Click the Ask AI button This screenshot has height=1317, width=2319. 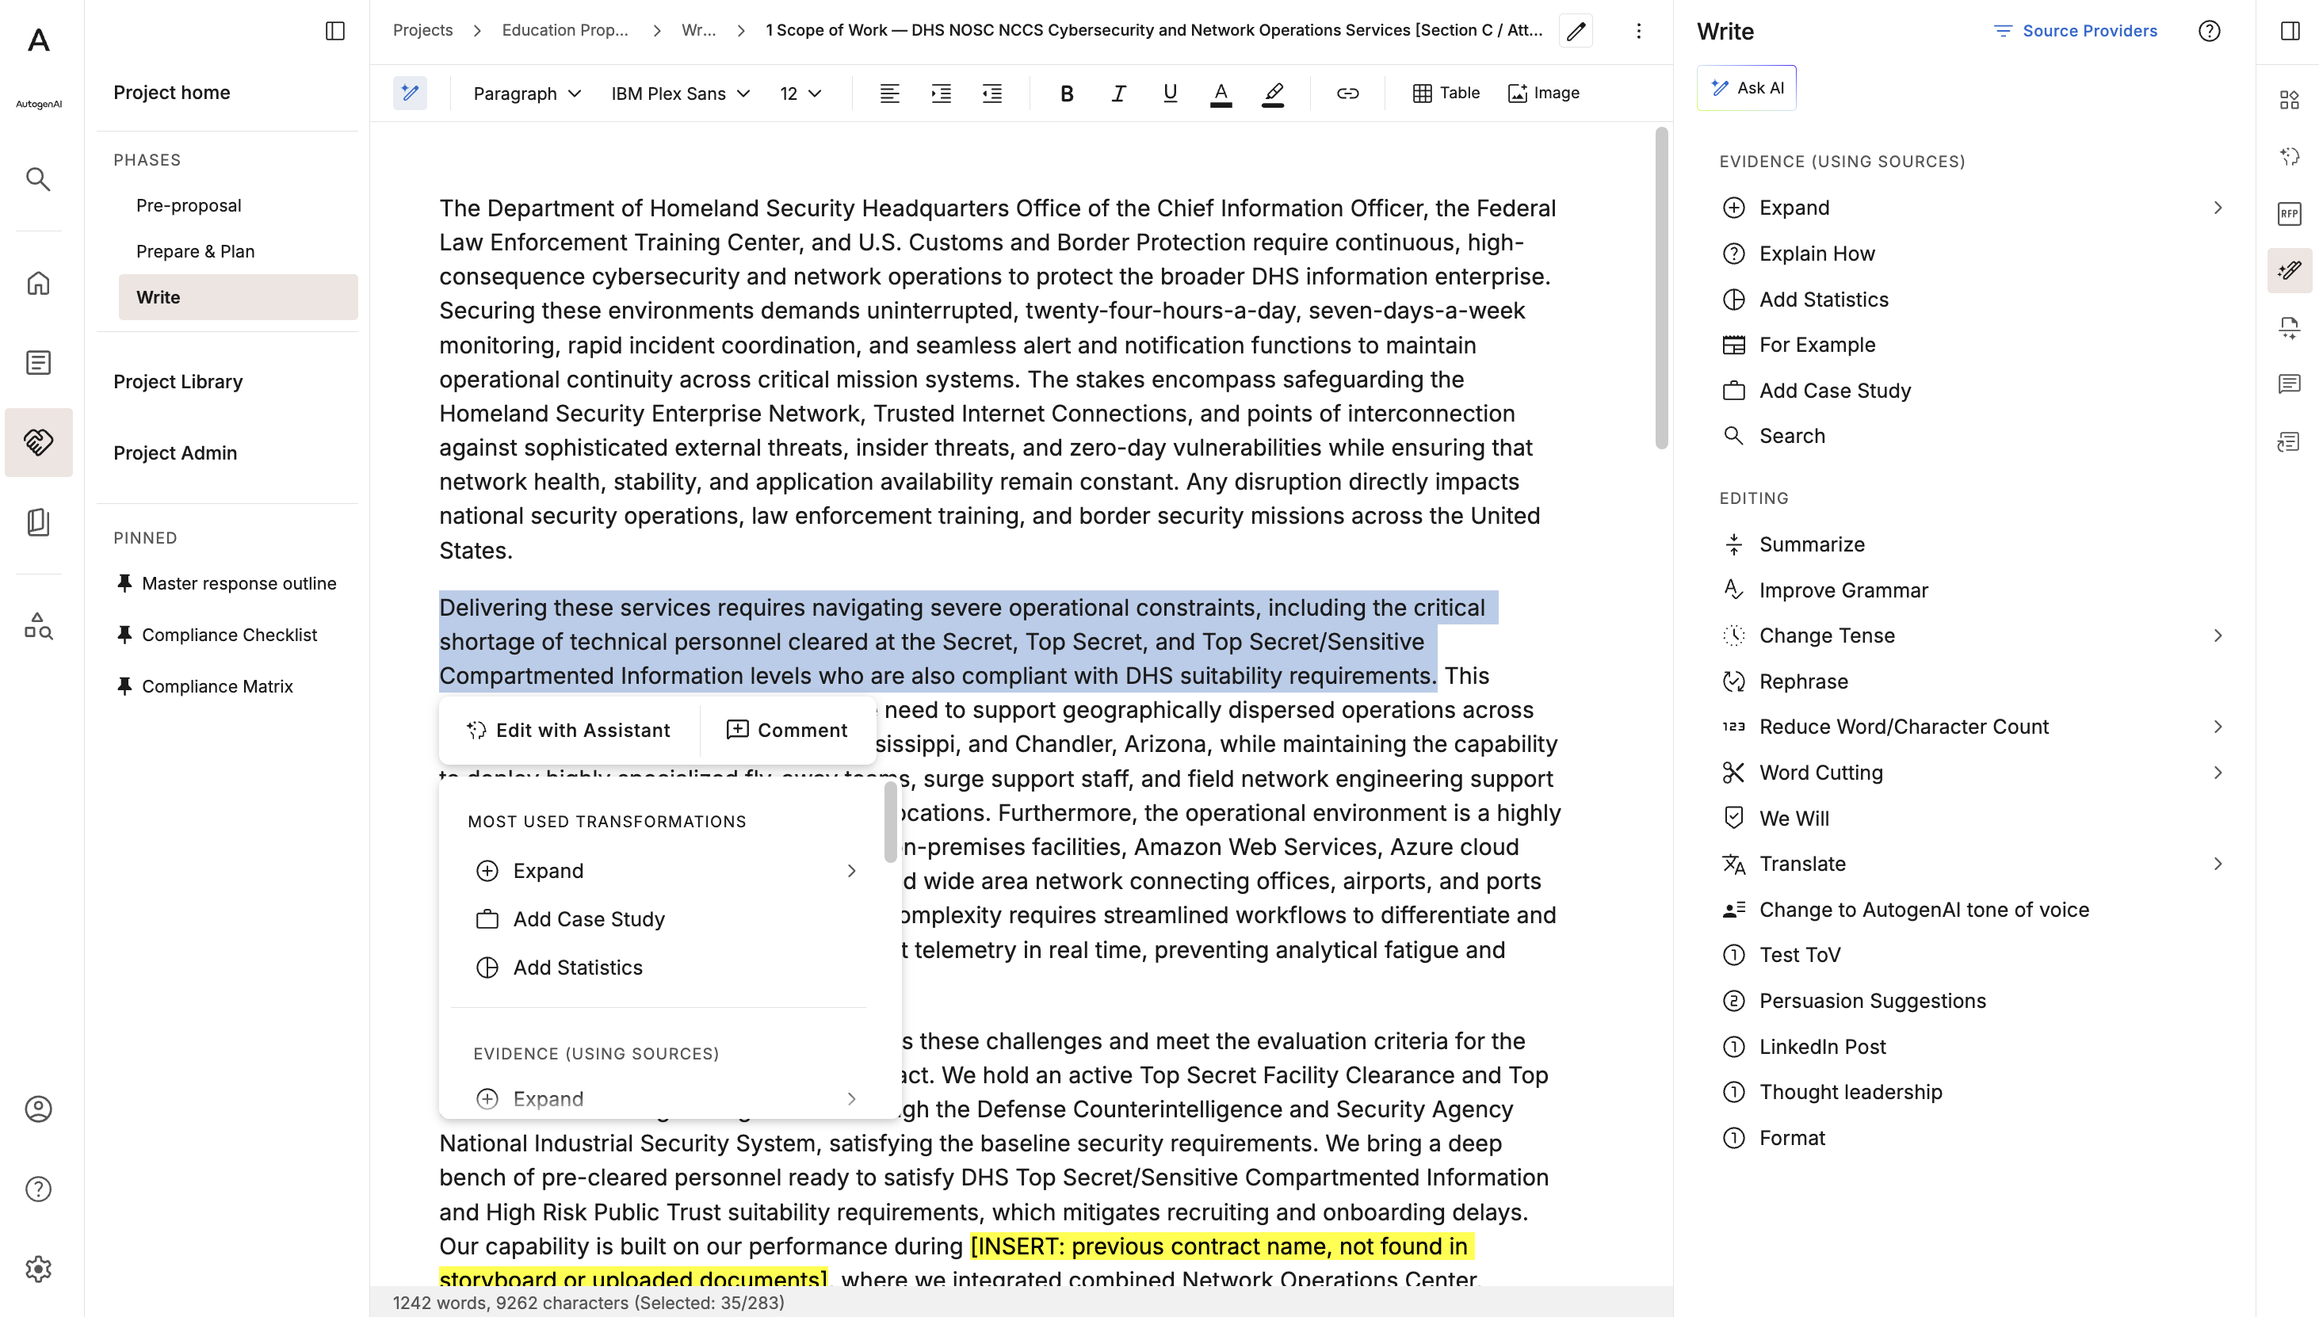[1747, 88]
